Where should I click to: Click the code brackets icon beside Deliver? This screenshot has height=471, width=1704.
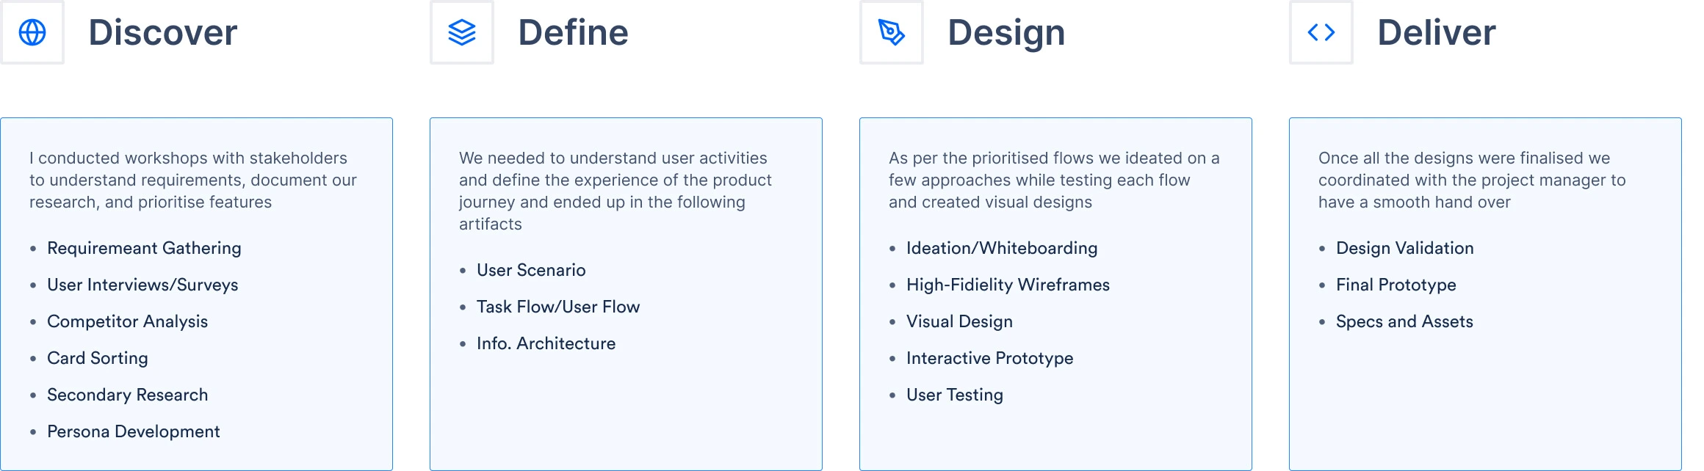click(x=1321, y=32)
